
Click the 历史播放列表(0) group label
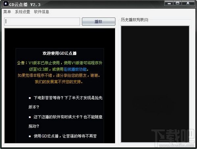pos(135,20)
